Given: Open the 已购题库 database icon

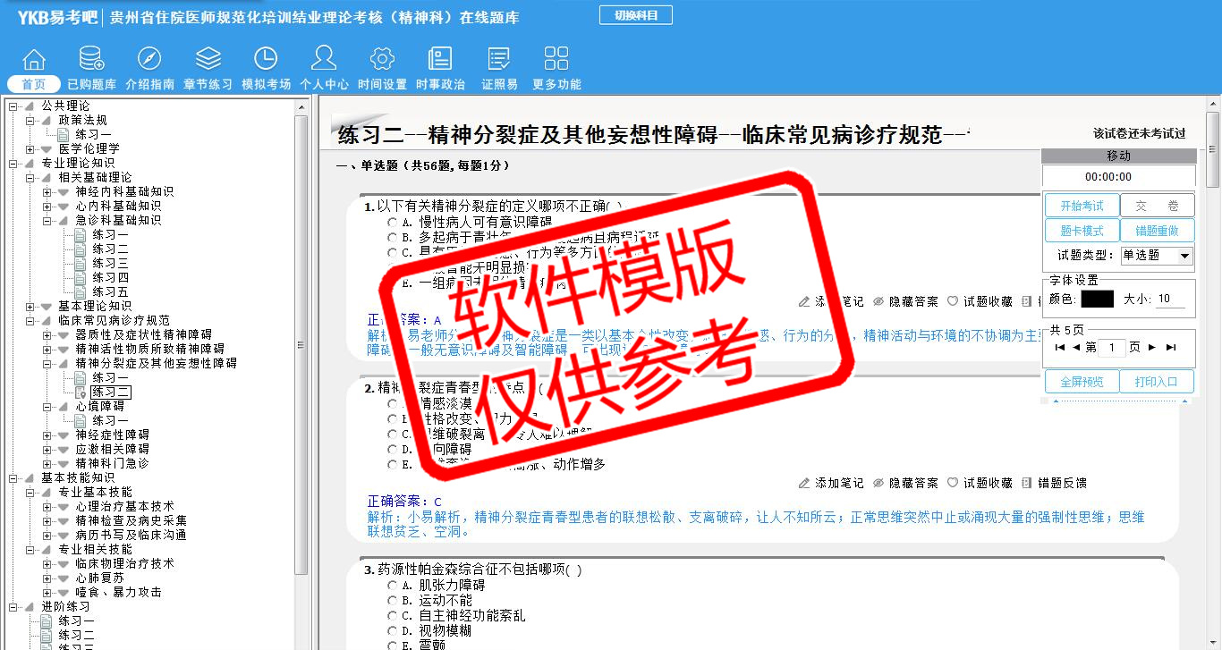Looking at the screenshot, I should tap(91, 60).
